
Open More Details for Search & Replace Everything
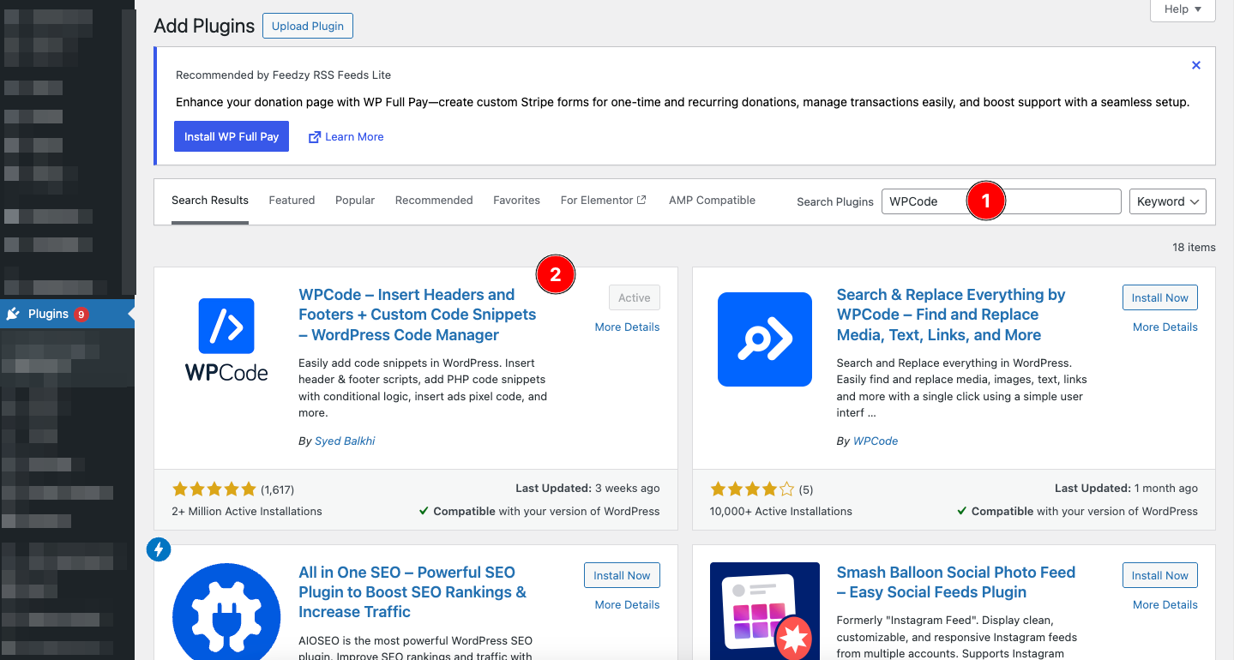[1165, 327]
